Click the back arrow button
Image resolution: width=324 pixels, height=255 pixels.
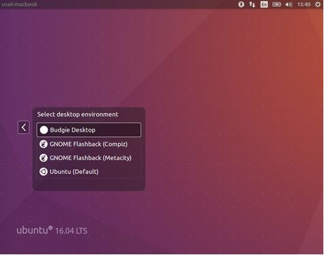coord(24,127)
